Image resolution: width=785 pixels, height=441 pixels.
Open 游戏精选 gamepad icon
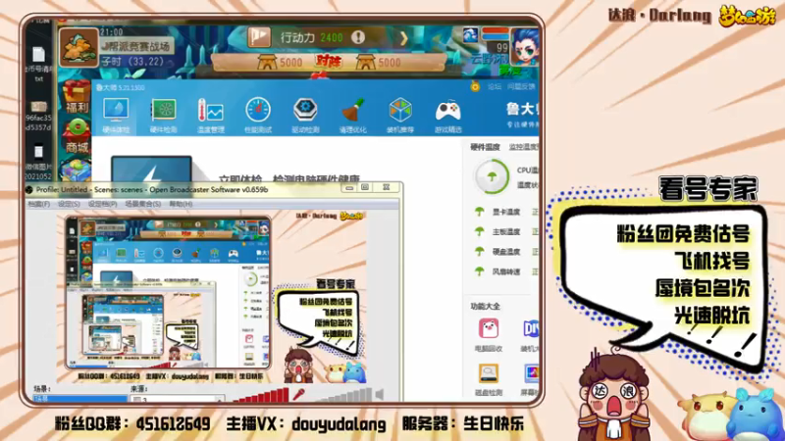coord(448,115)
